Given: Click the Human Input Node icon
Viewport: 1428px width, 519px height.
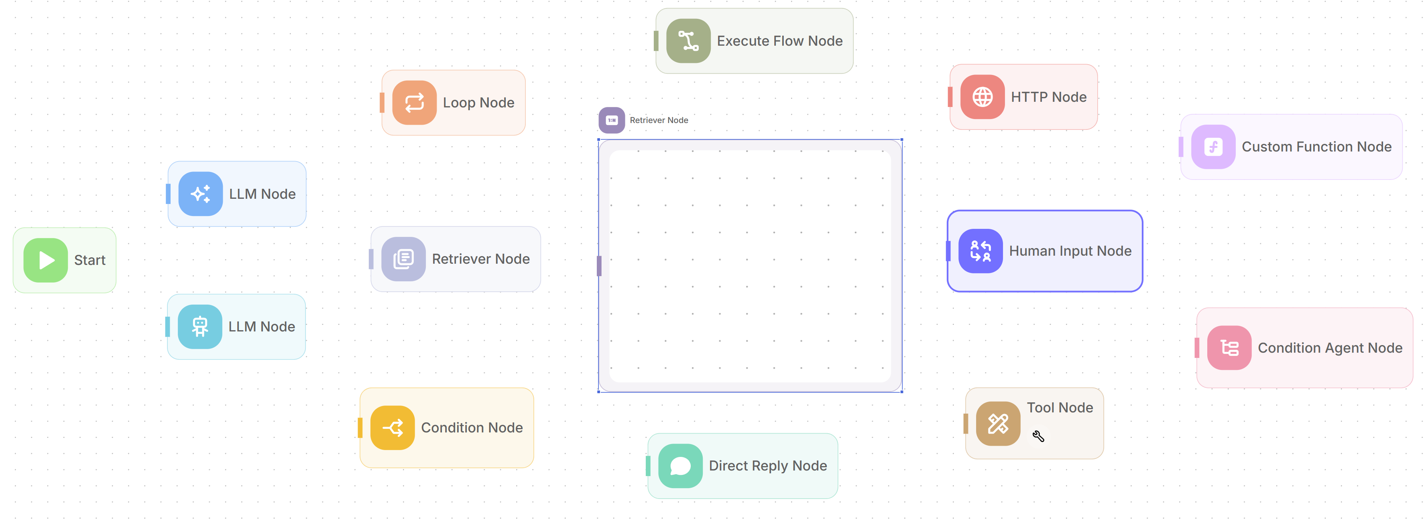Looking at the screenshot, I should (980, 250).
